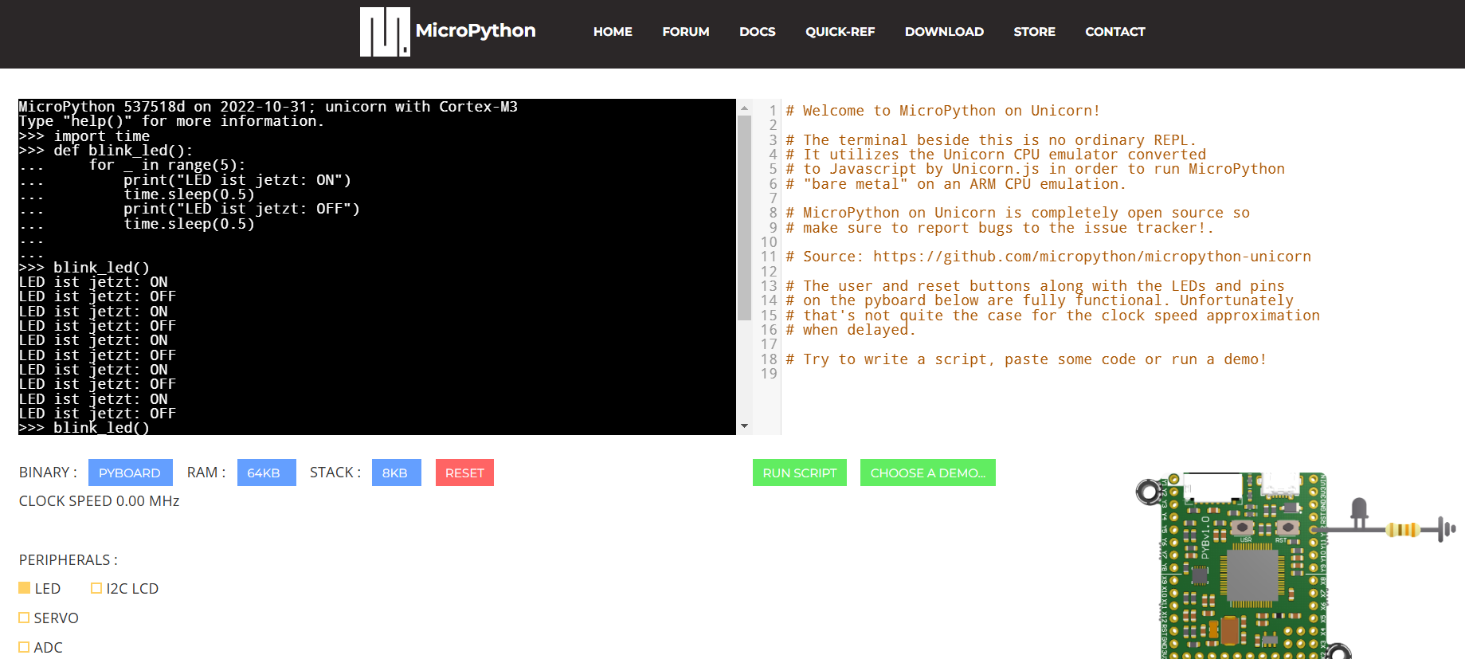The image size is (1465, 659).
Task: Click the resistor next to the LED
Action: coord(1404,529)
